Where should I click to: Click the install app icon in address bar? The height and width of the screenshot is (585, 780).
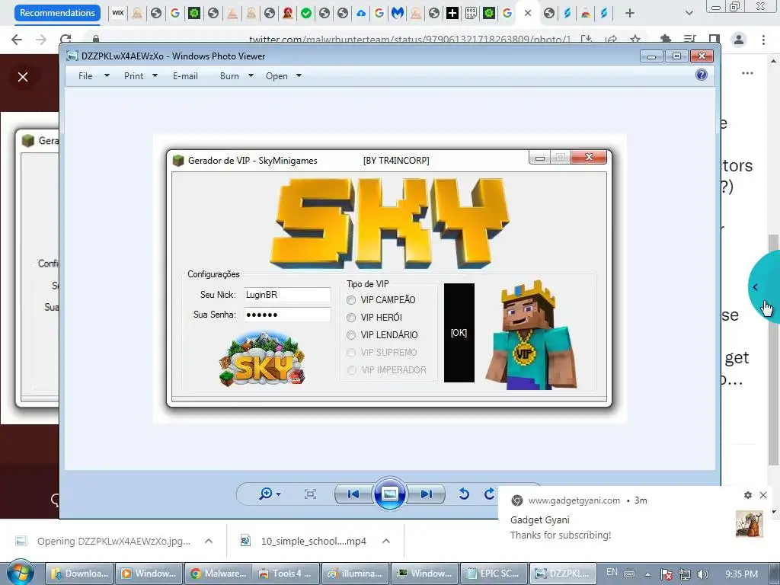[587, 40]
